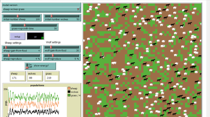Click the wolves legend color swatch

[69, 92]
